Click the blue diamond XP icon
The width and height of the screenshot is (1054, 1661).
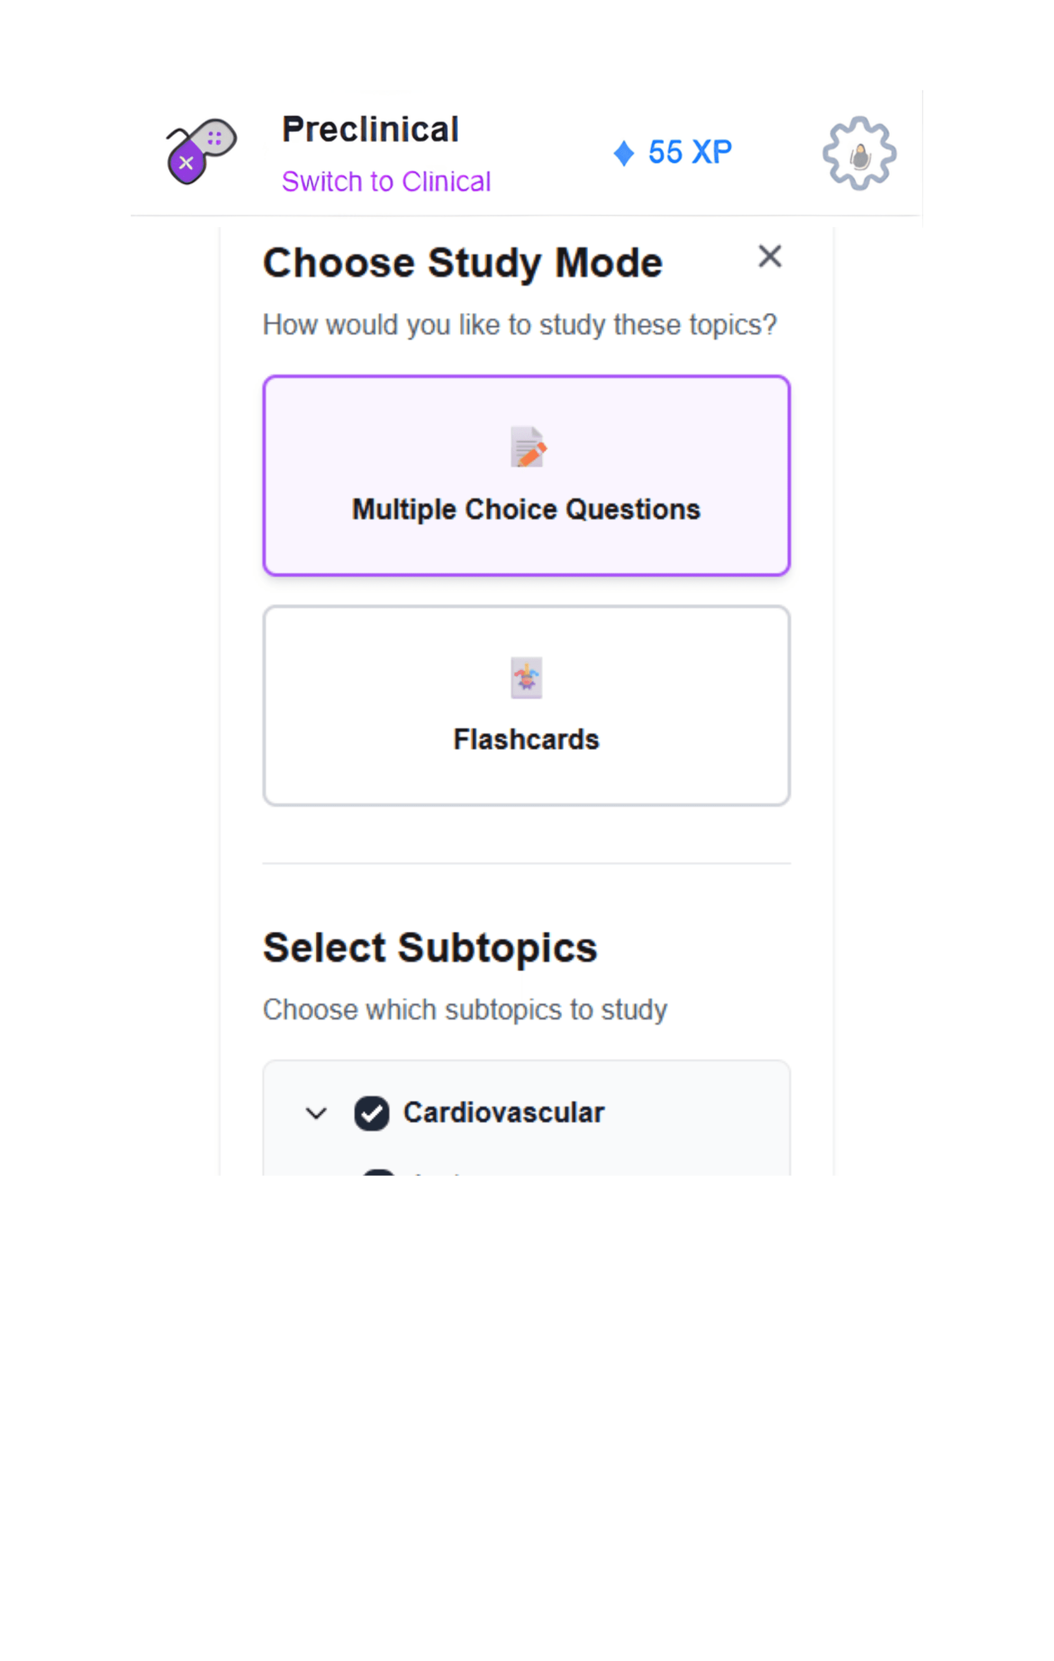(625, 152)
